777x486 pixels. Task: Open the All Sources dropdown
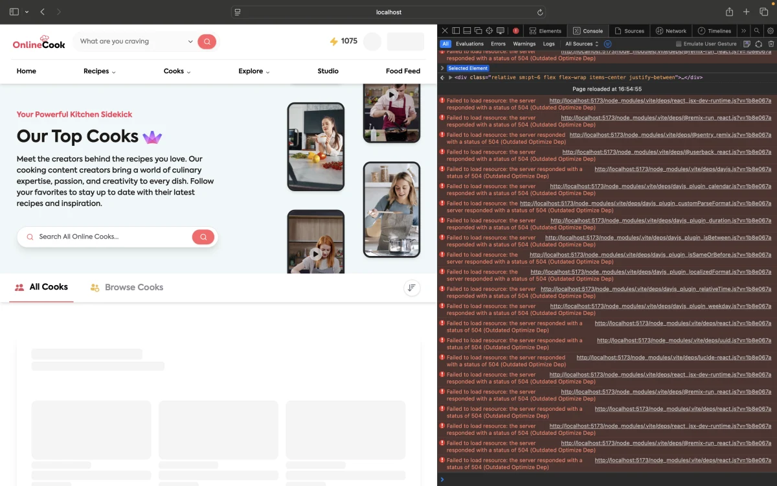click(581, 44)
